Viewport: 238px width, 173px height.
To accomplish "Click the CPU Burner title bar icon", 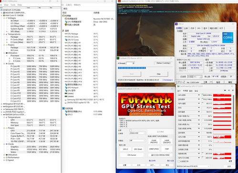I will pyautogui.click(x=118, y=58).
